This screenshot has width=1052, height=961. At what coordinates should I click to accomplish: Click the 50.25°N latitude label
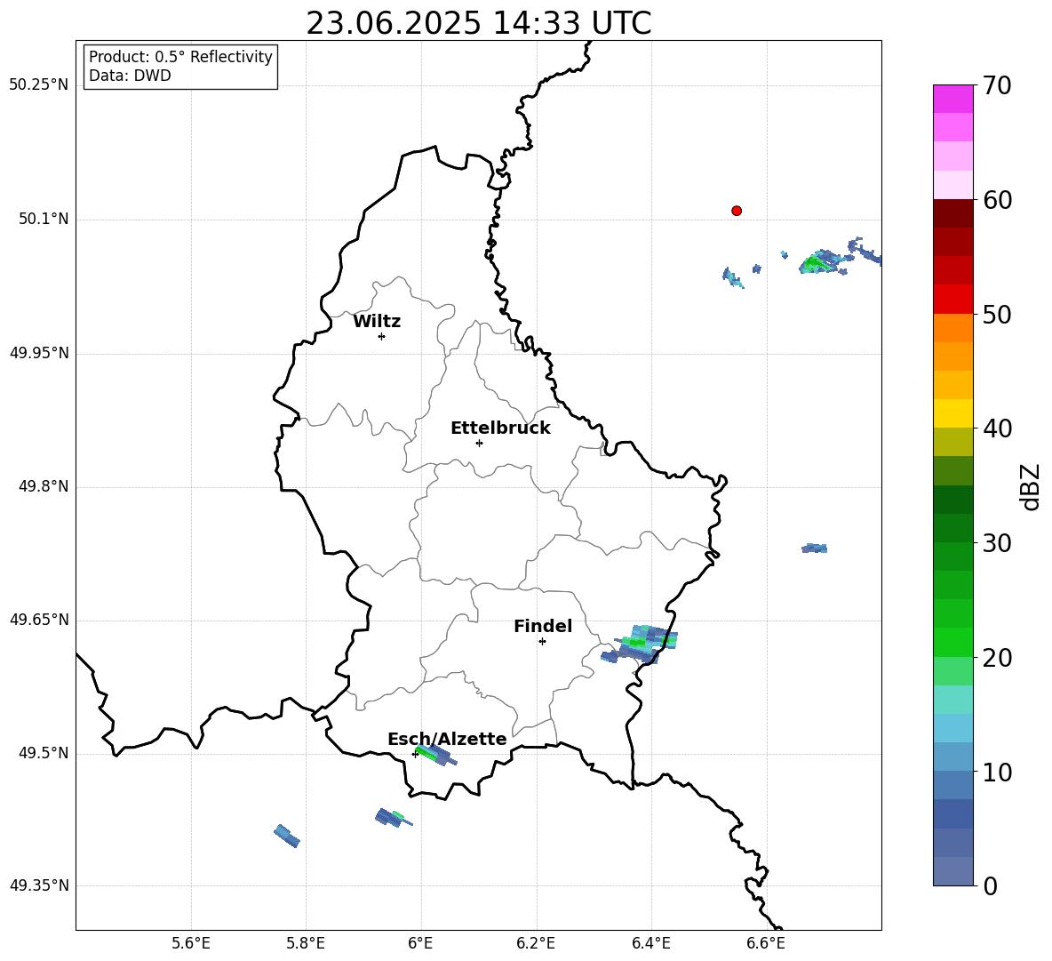tap(38, 85)
